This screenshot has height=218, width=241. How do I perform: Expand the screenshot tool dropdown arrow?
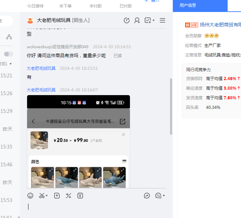point(47,196)
